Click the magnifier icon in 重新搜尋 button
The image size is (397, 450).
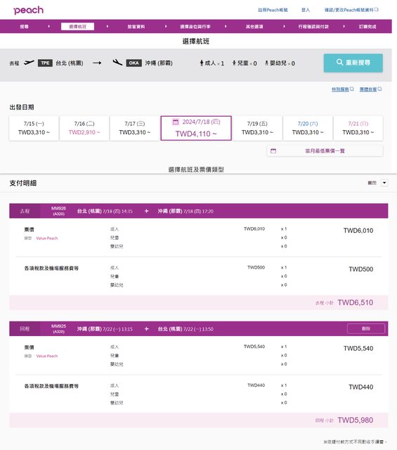(x=339, y=63)
